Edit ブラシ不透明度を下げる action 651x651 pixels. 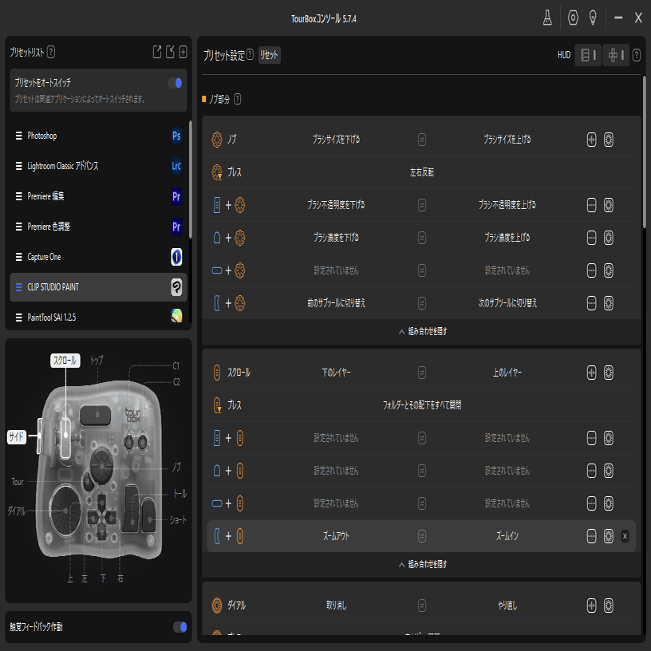point(336,205)
